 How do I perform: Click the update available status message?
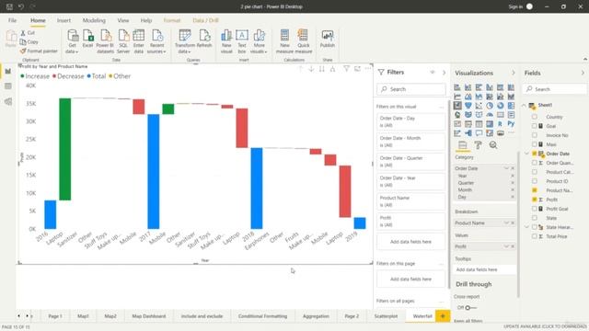pos(545,326)
